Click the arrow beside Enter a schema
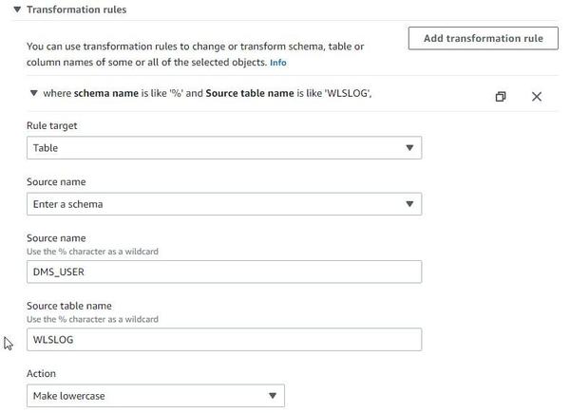This screenshot has width=570, height=413. (x=409, y=204)
